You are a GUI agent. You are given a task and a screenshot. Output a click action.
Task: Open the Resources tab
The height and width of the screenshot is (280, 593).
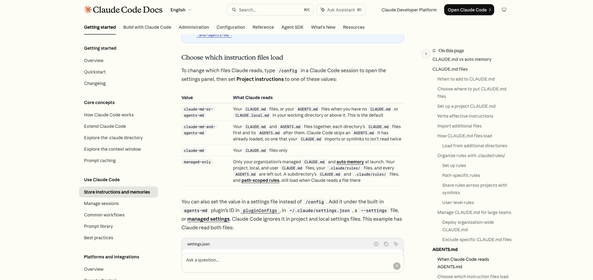click(354, 27)
